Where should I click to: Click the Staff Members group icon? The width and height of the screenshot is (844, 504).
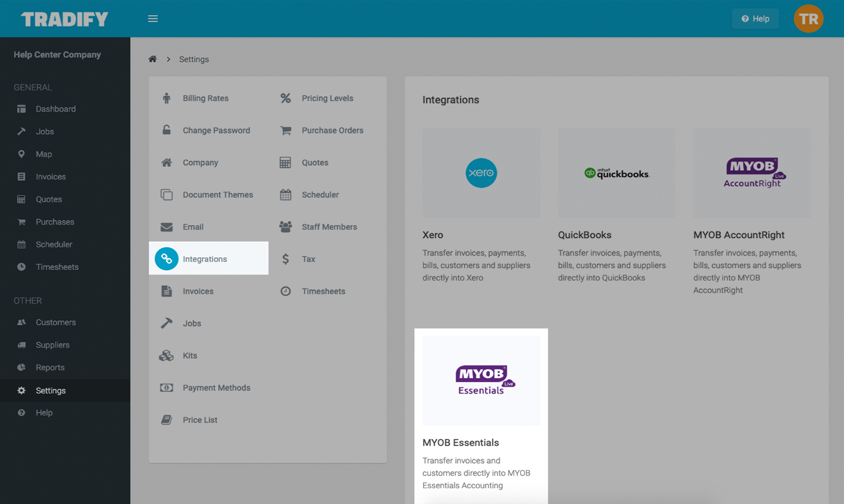[285, 226]
